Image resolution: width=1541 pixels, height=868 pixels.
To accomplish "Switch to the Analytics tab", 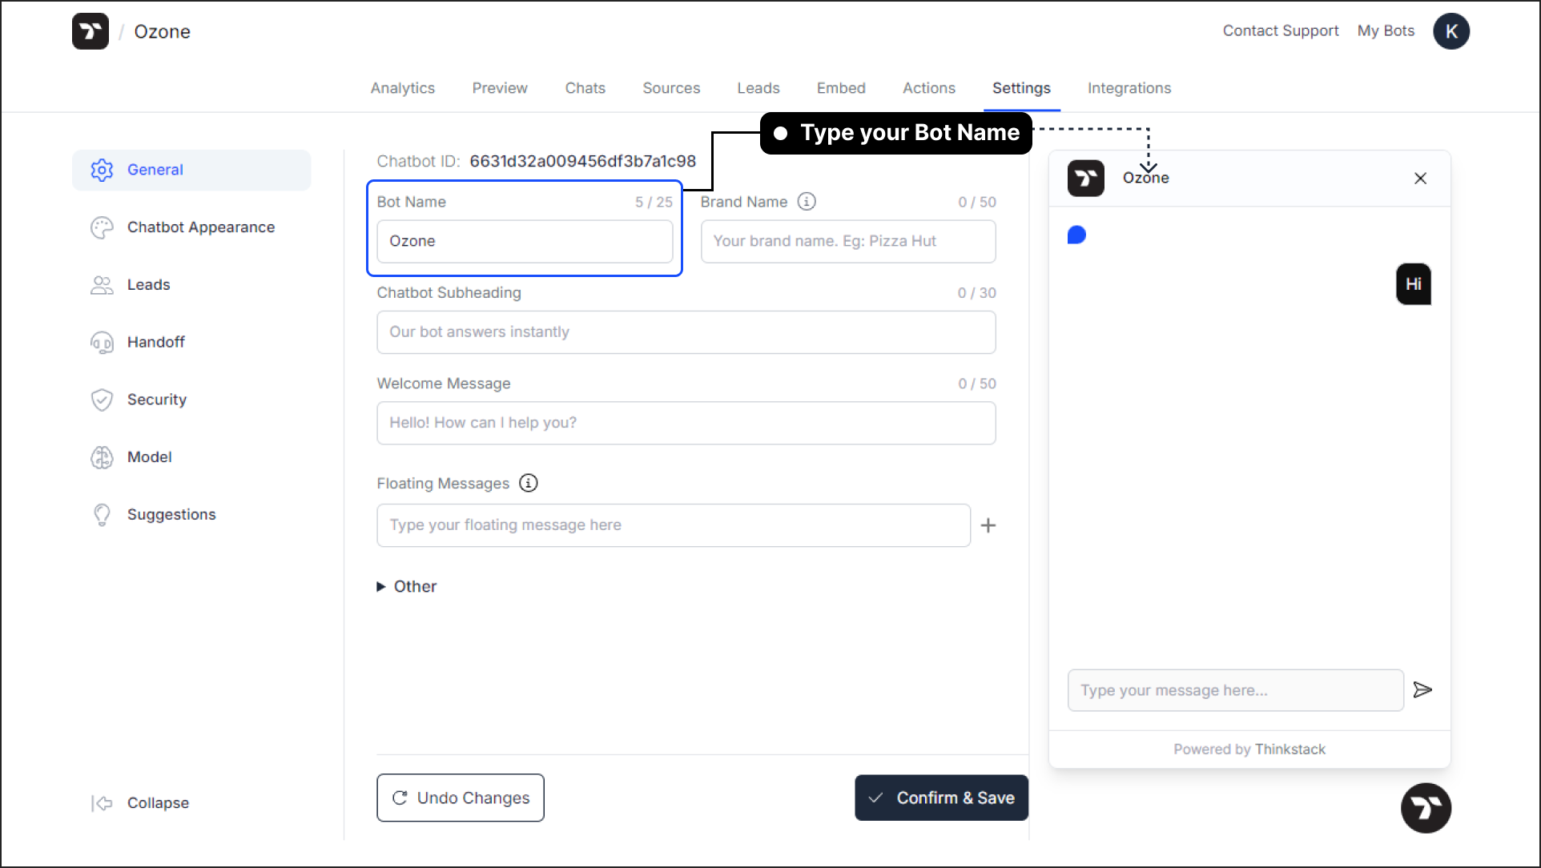I will (x=401, y=88).
